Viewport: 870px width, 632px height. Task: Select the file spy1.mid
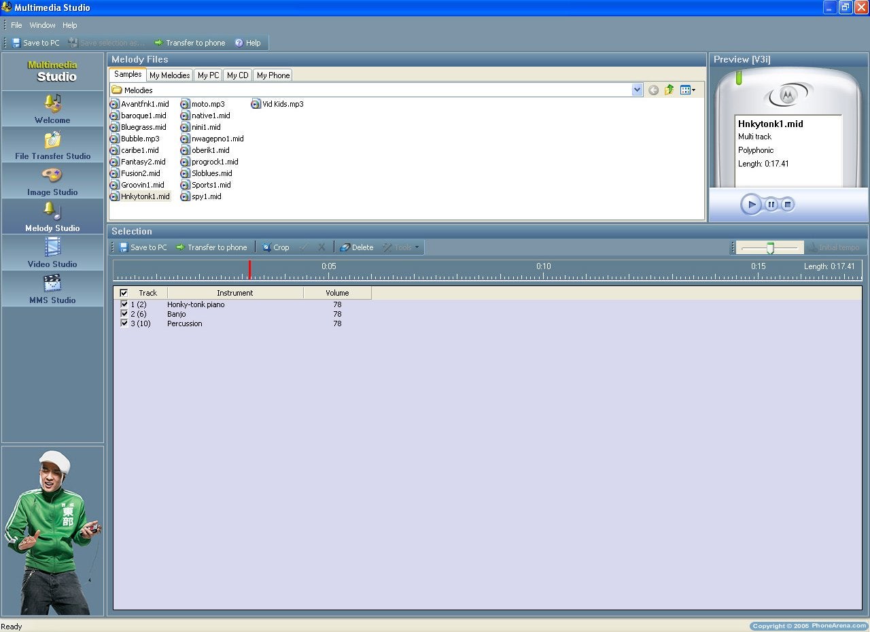point(201,196)
